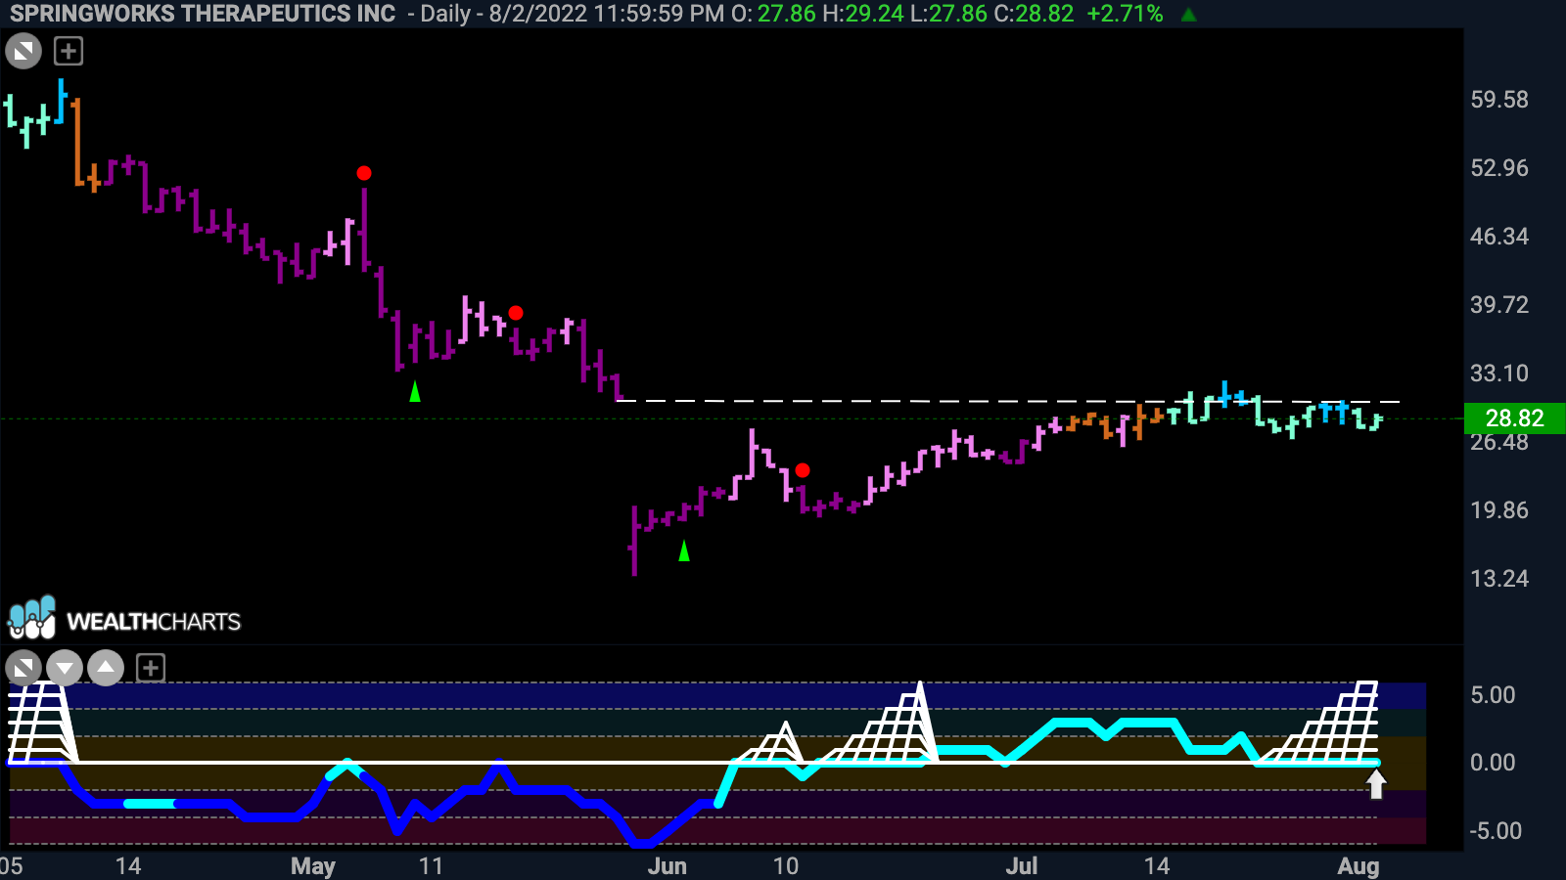Click the Springworks Therapeutics Inc title
Screen dimensions: 1566x880
pos(203,14)
